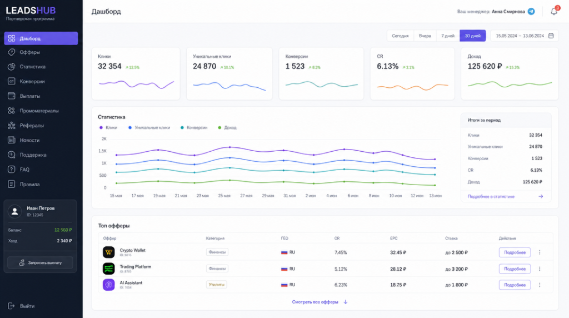
Task: Click the Crypto Wallet offer logo
Action: [108, 252]
